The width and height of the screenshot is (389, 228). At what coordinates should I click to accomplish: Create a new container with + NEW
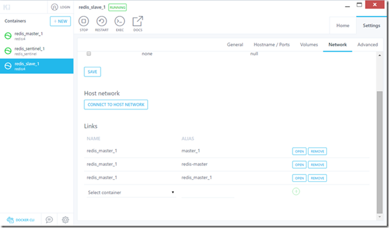(x=60, y=21)
